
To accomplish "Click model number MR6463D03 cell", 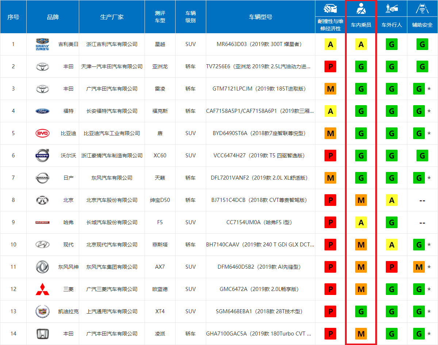I will [261, 44].
